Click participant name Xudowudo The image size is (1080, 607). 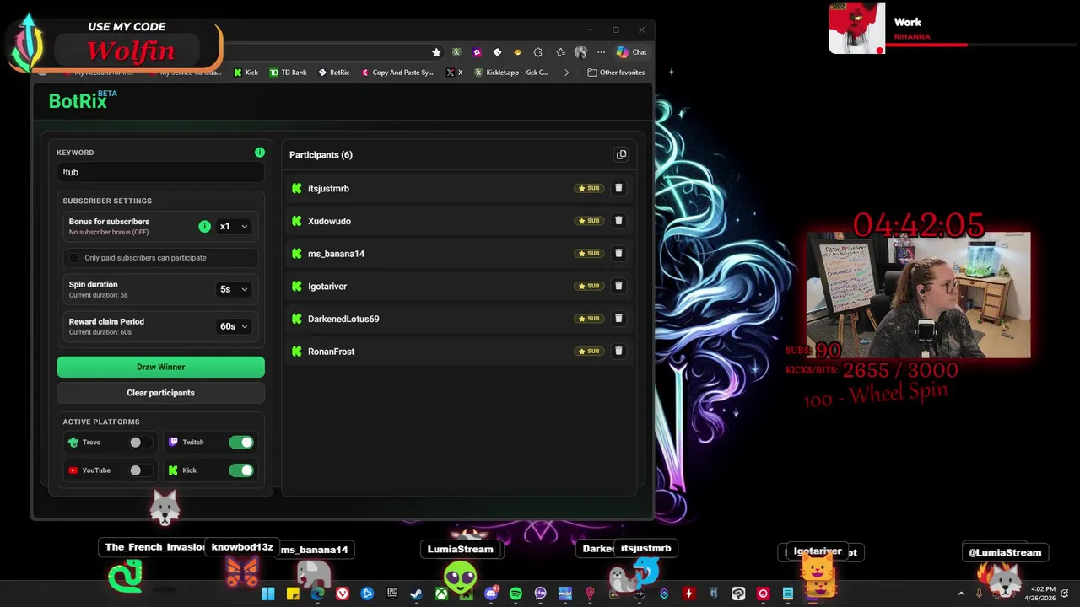[329, 221]
